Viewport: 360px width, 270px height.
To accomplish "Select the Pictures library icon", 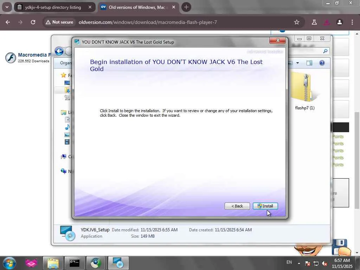I will 67,135.
